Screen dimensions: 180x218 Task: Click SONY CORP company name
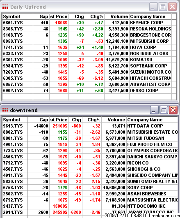[x=140, y=188]
